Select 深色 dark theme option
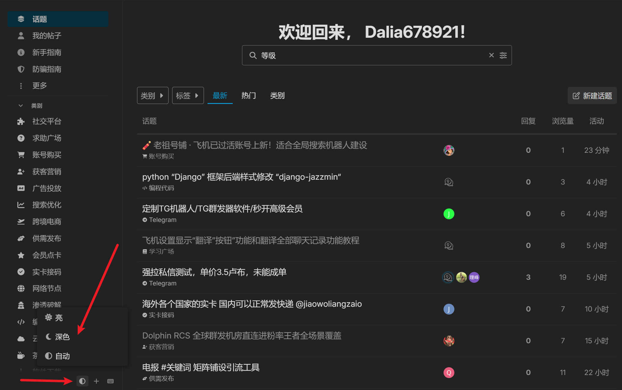The image size is (622, 390). point(62,337)
